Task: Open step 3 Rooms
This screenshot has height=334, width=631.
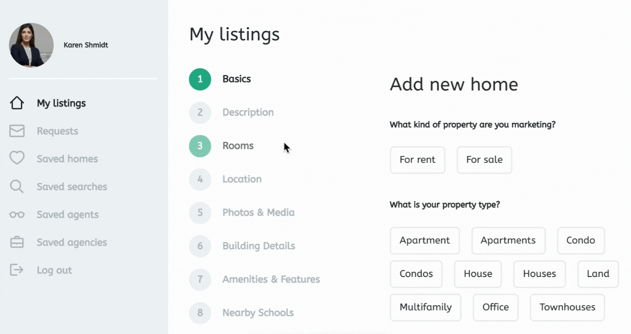Action: point(238,146)
